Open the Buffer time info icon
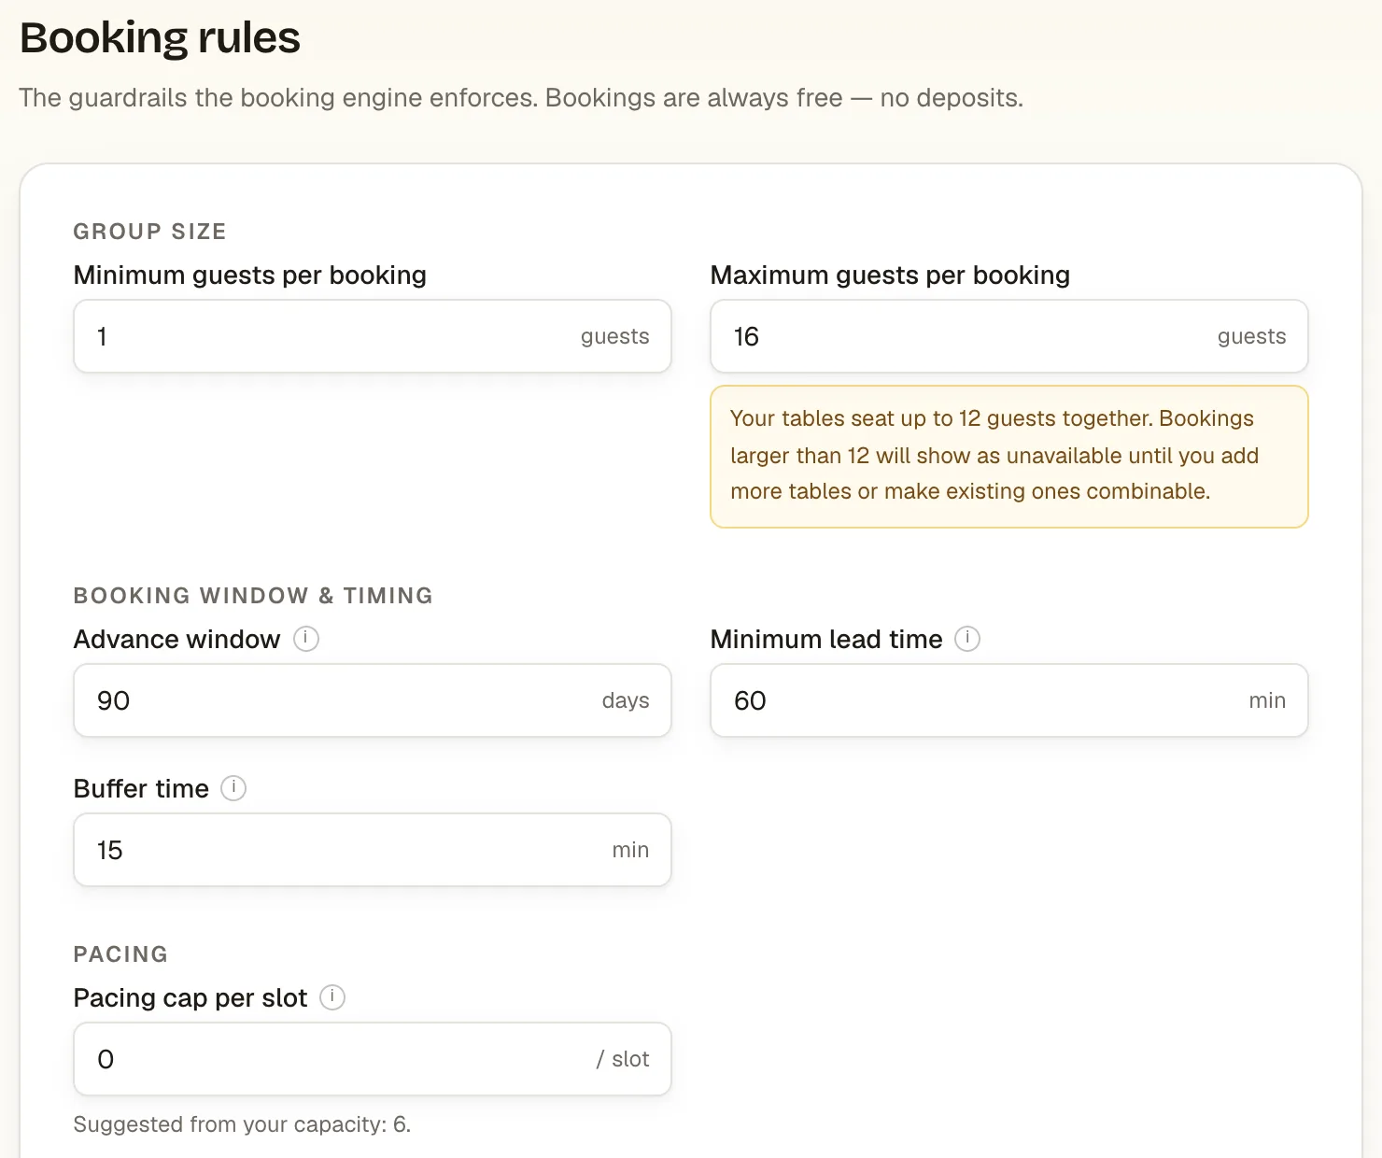Viewport: 1382px width, 1158px height. (x=233, y=788)
